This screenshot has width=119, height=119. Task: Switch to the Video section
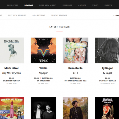(x=95, y=5)
